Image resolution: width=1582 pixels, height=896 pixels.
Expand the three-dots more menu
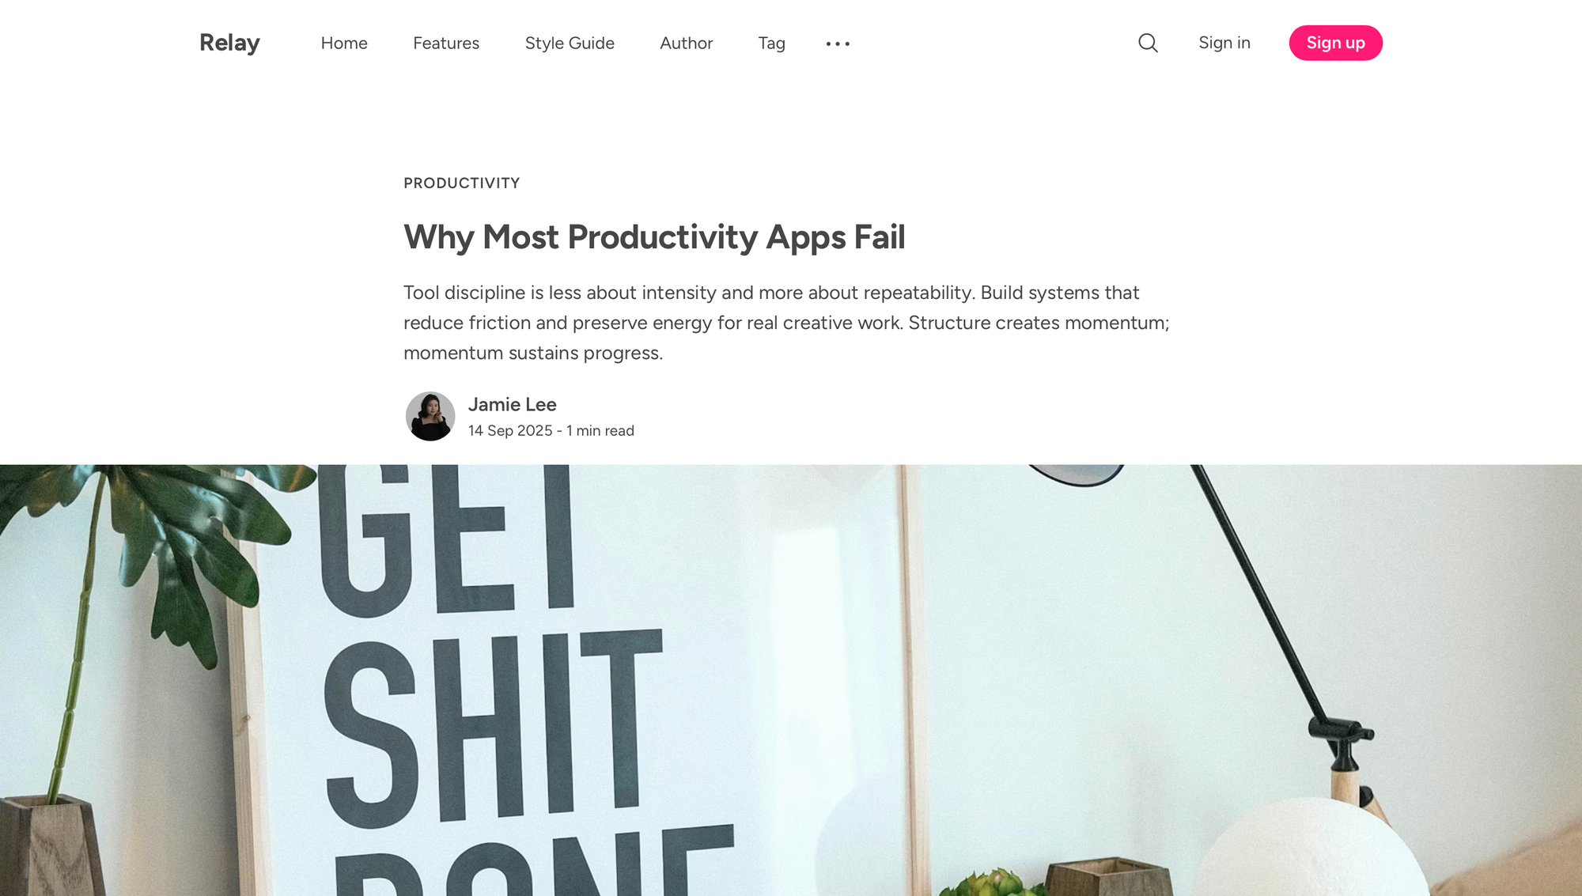[x=838, y=43]
